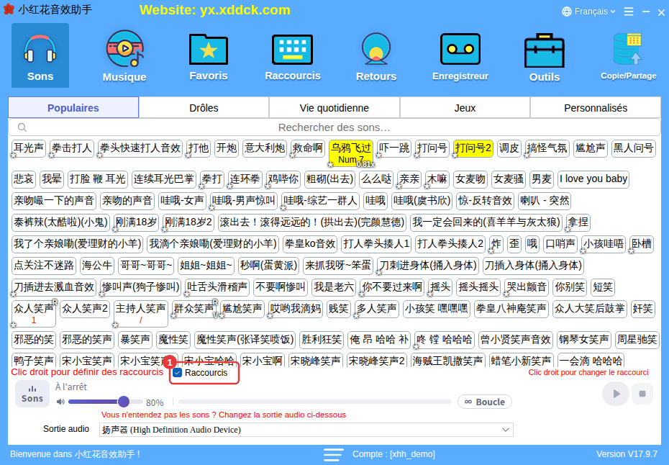Play the 拳皇ko音效 sound

[x=310, y=244]
